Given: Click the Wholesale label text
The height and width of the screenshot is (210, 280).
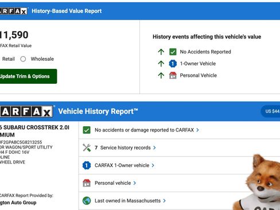Looking at the screenshot, I should 42,59.
